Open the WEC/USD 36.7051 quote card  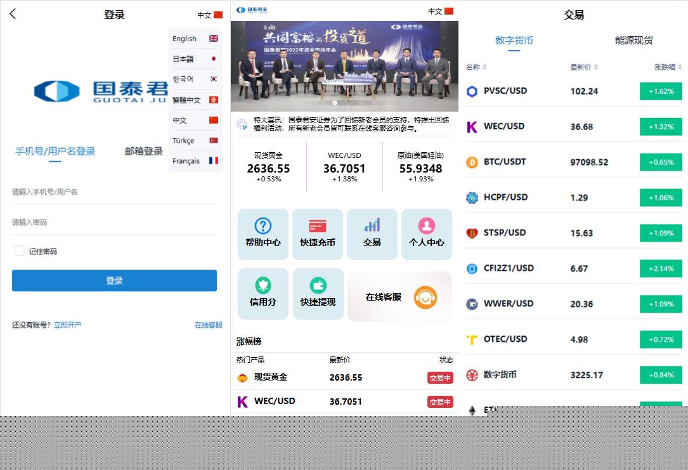(344, 167)
